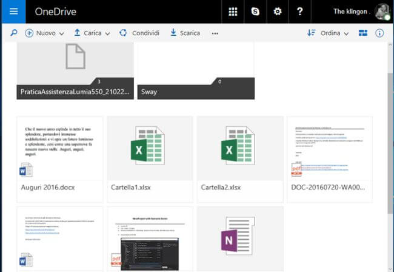Click the OneDrive title
Viewport: 394px width, 272px height.
[x=56, y=12]
